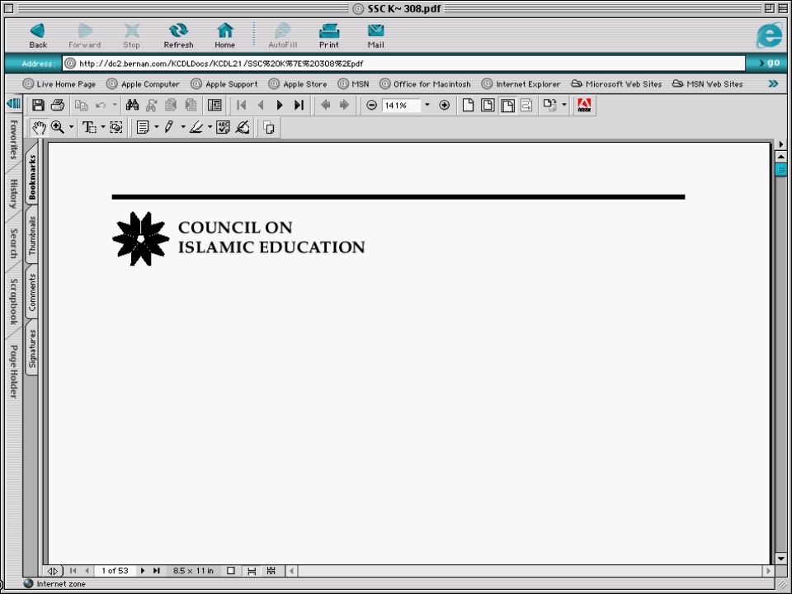This screenshot has width=792, height=594.
Task: Click the browser Back button
Action: pos(38,35)
